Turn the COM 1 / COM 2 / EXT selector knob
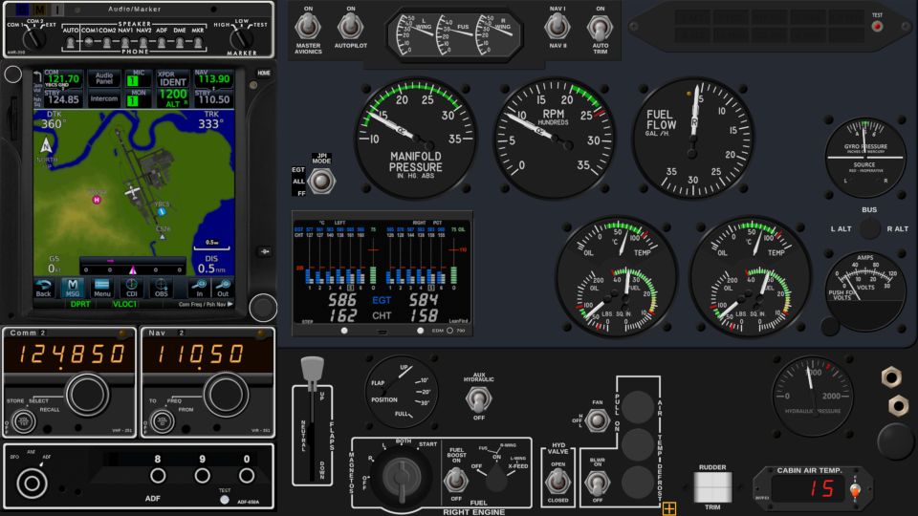The image size is (918, 516). pos(34,38)
